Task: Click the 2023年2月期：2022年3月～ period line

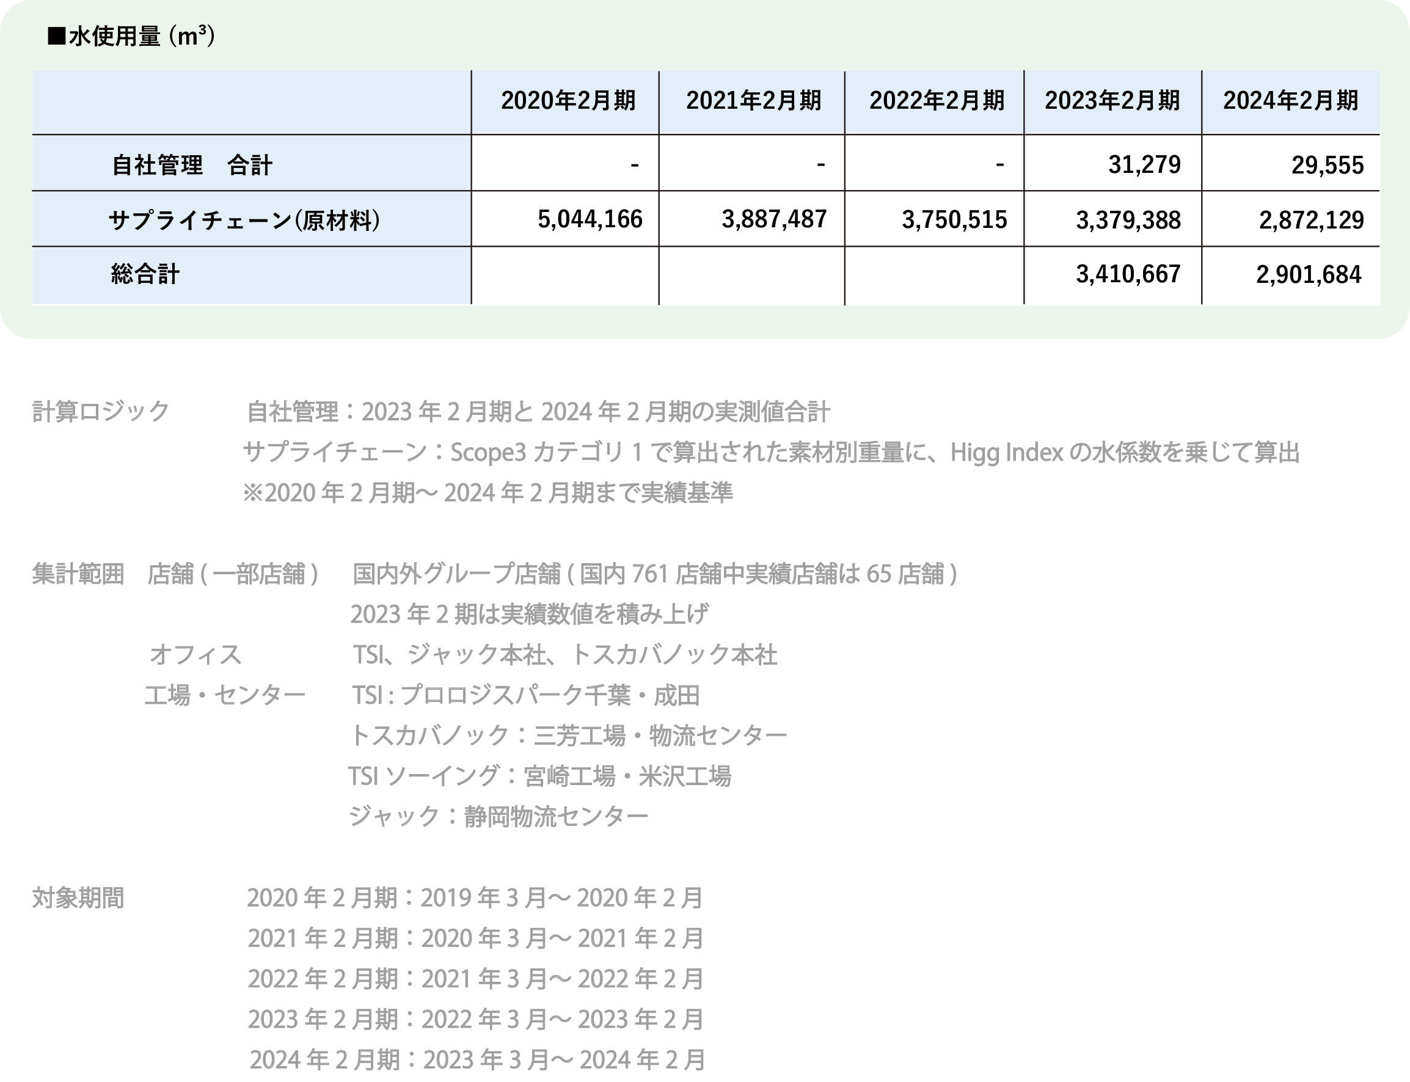Action: 476,1019
